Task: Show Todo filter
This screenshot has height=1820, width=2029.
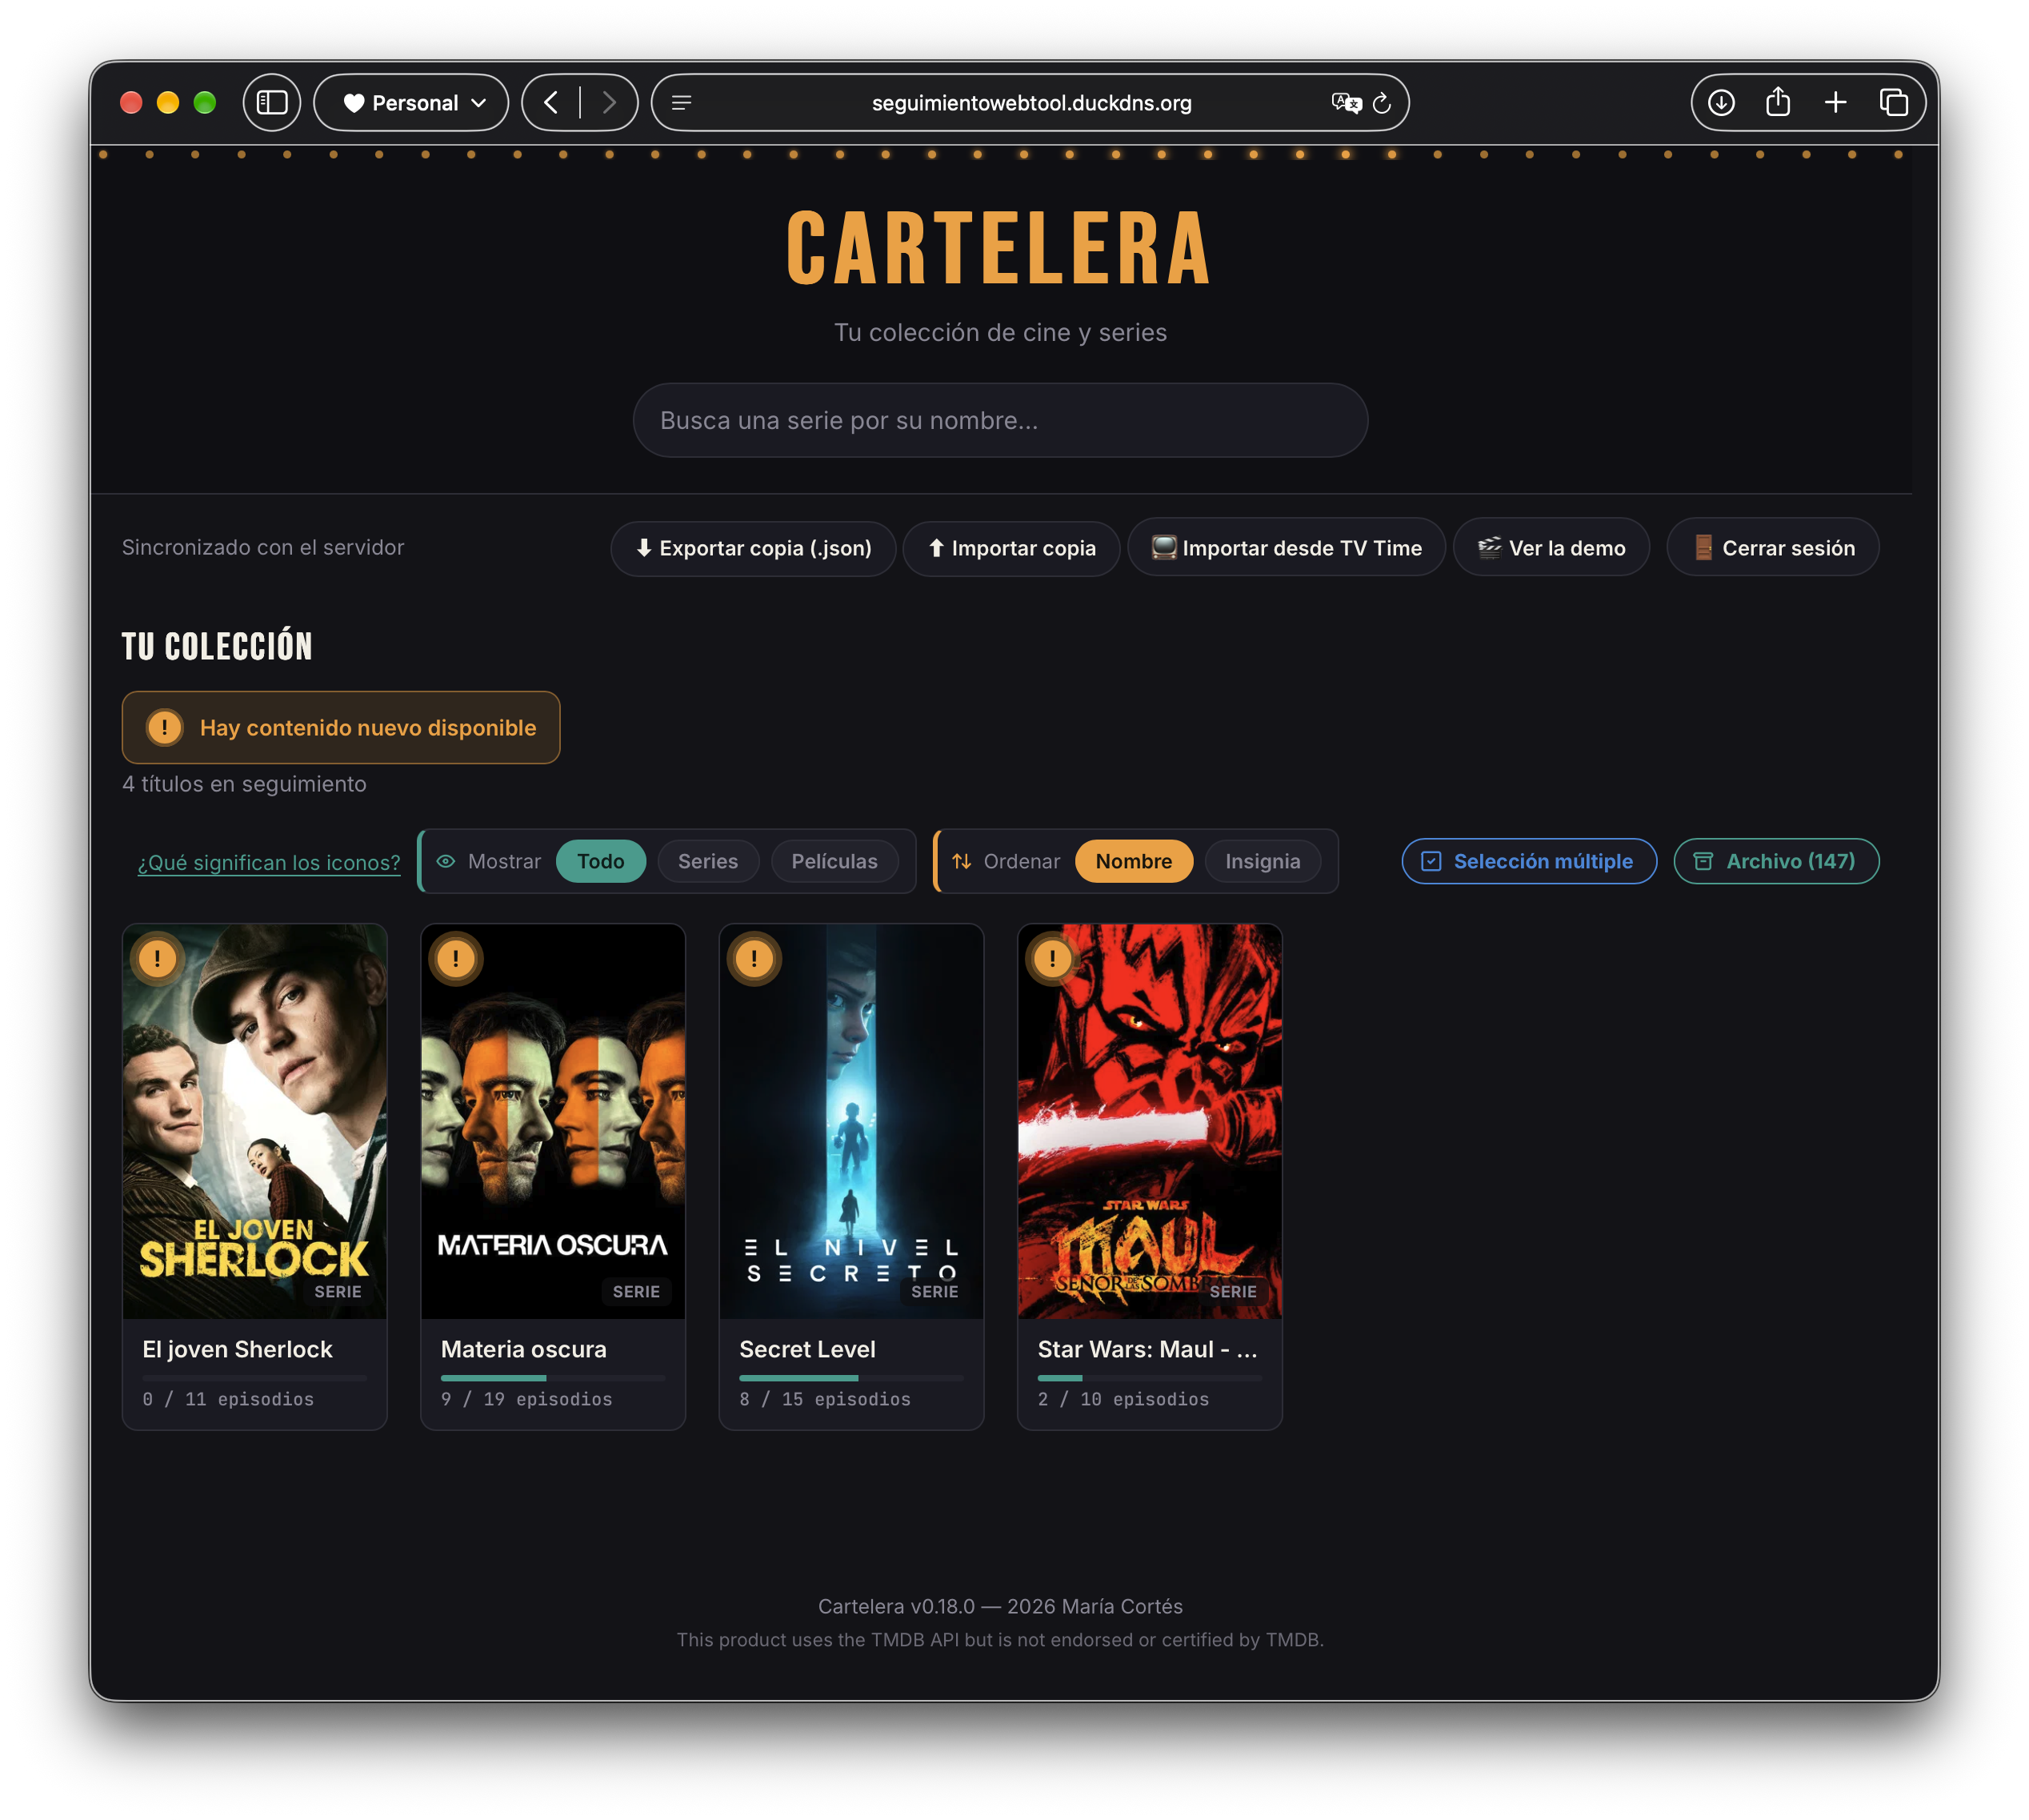Action: click(x=601, y=862)
